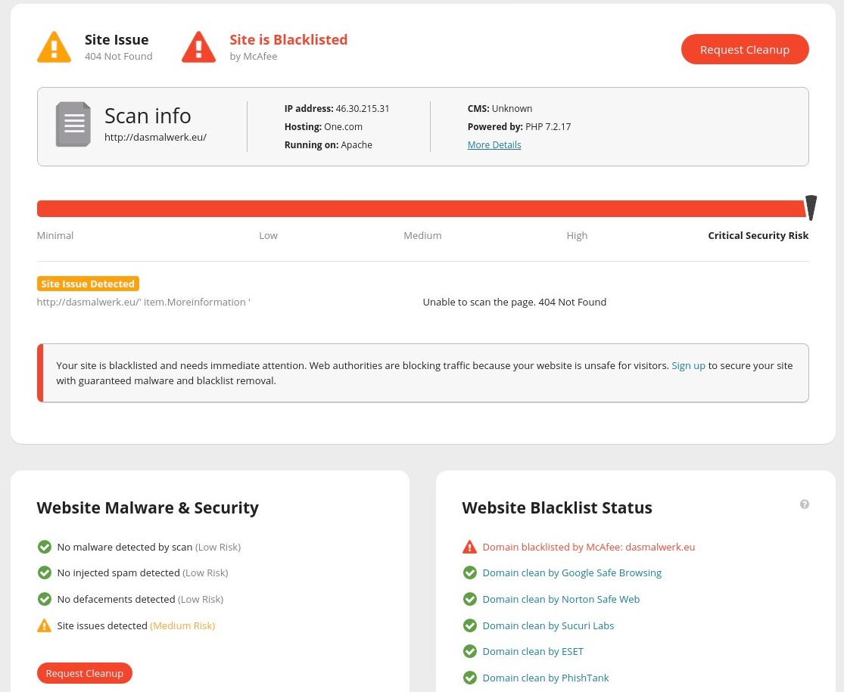Follow the Sign up link
Image resolution: width=844 pixels, height=692 pixels.
point(688,365)
